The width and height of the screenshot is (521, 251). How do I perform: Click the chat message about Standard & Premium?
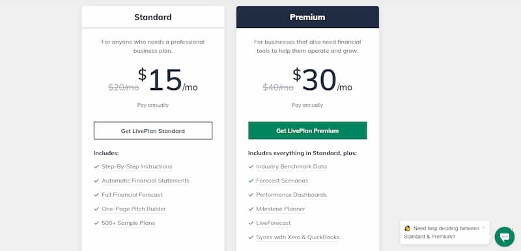point(442,232)
